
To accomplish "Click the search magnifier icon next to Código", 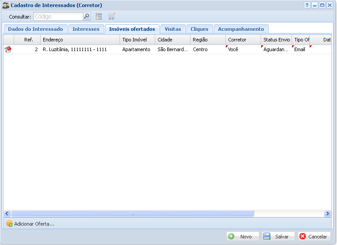I will (87, 17).
